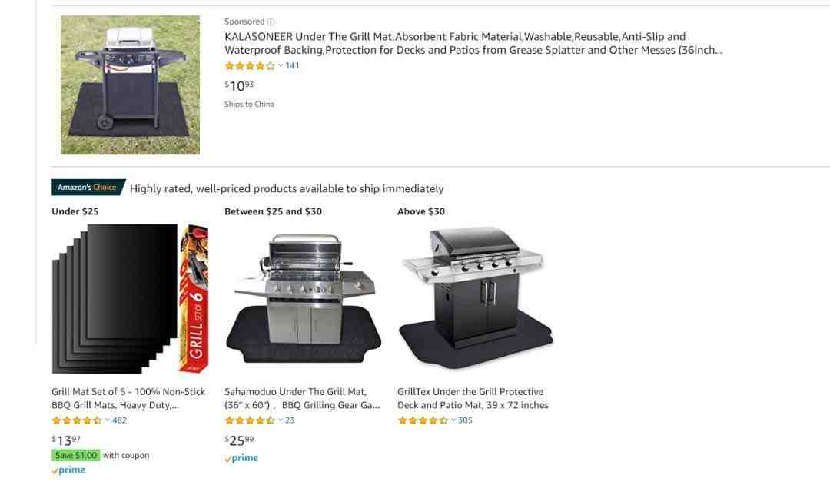The height and width of the screenshot is (485, 830).
Task: Click the $10.93 price
Action: (x=239, y=85)
